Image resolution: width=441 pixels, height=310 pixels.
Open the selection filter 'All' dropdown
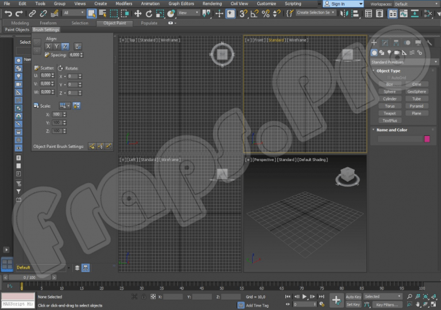[73, 13]
